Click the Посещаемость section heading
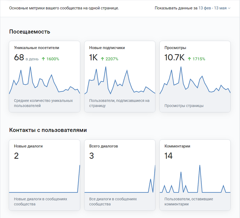This screenshot has width=240, height=218. coord(30,32)
